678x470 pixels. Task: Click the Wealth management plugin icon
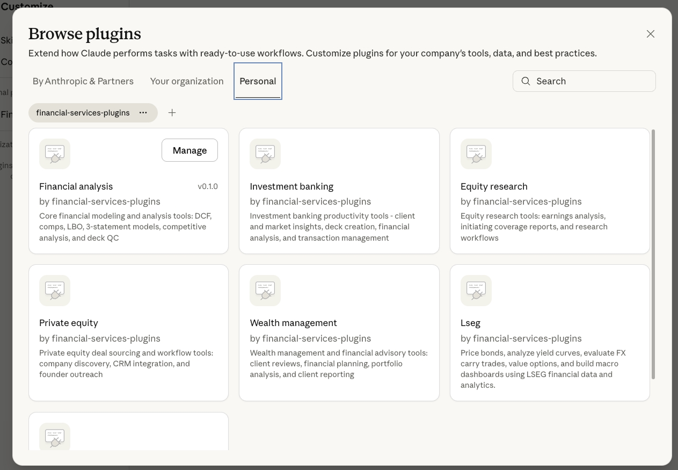pyautogui.click(x=265, y=291)
